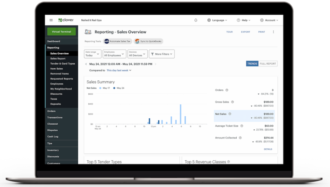Image resolution: width=330 pixels, height=187 pixels.
Task: Toggle the May 24 legend dot
Action: pyautogui.click(x=114, y=88)
